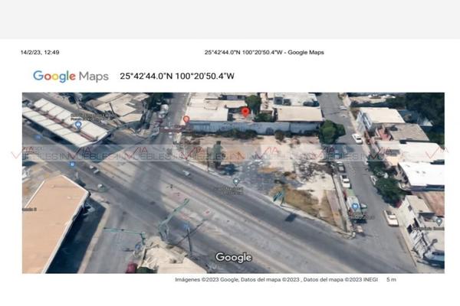Click the page header title ending in Google Maps
Screen dimensions: 460x306
click(x=264, y=52)
